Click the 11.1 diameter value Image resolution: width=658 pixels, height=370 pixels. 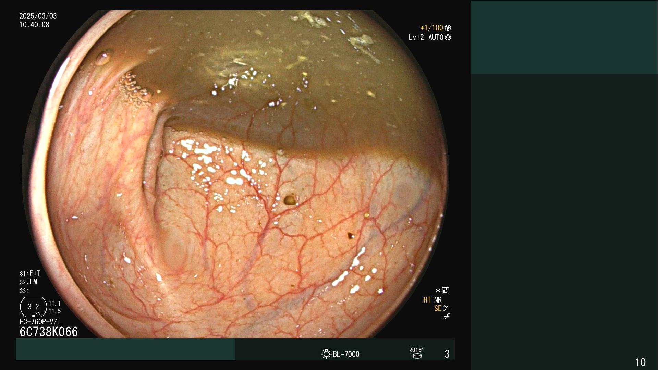click(x=55, y=304)
